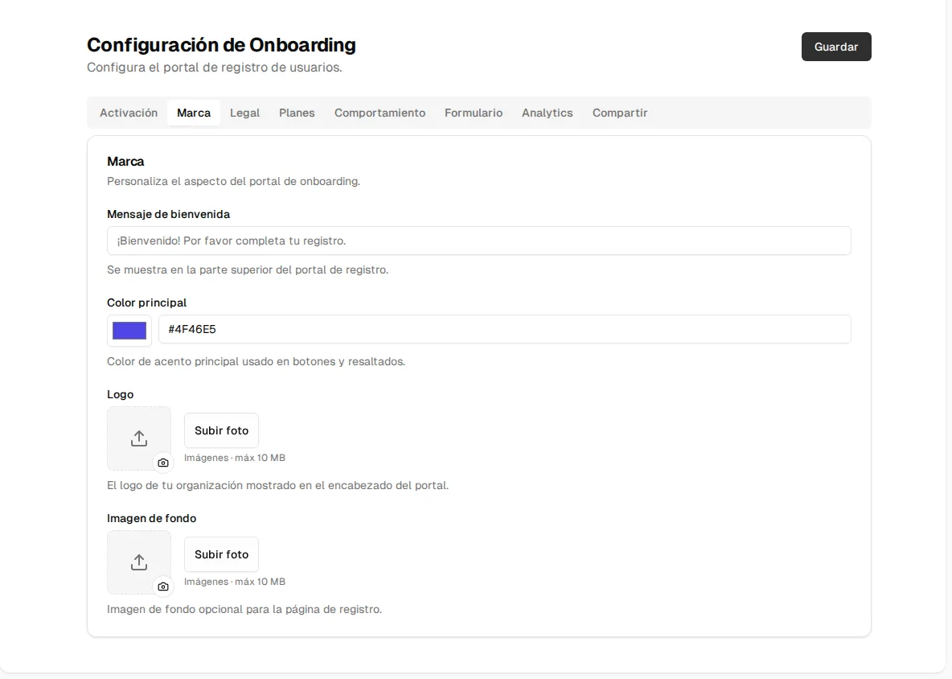Click the Imagen de fondo upload arrow icon
This screenshot has height=679, width=952.
pos(139,562)
